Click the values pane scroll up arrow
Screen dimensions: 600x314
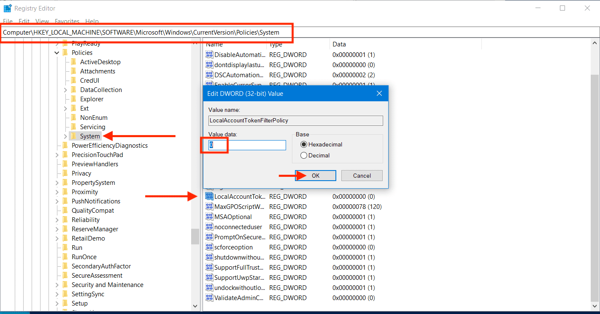(595, 43)
